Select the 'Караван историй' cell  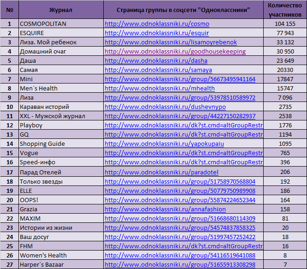61,107
